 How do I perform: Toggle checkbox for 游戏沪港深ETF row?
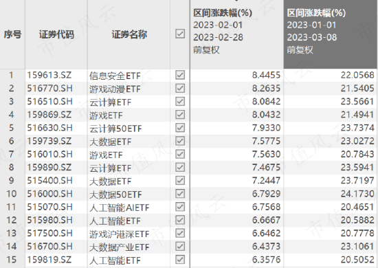180,233
